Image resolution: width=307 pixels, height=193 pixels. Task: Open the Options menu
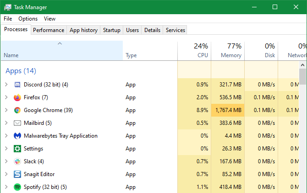[x=28, y=19]
